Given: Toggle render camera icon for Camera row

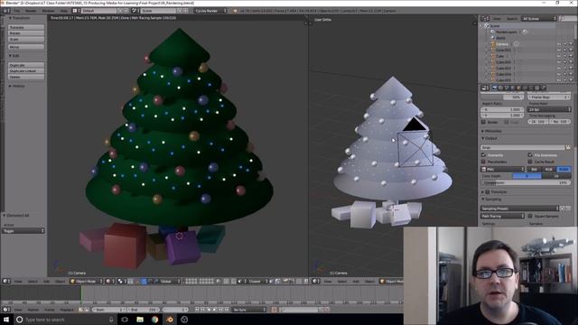Looking at the screenshot, I should click(571, 44).
